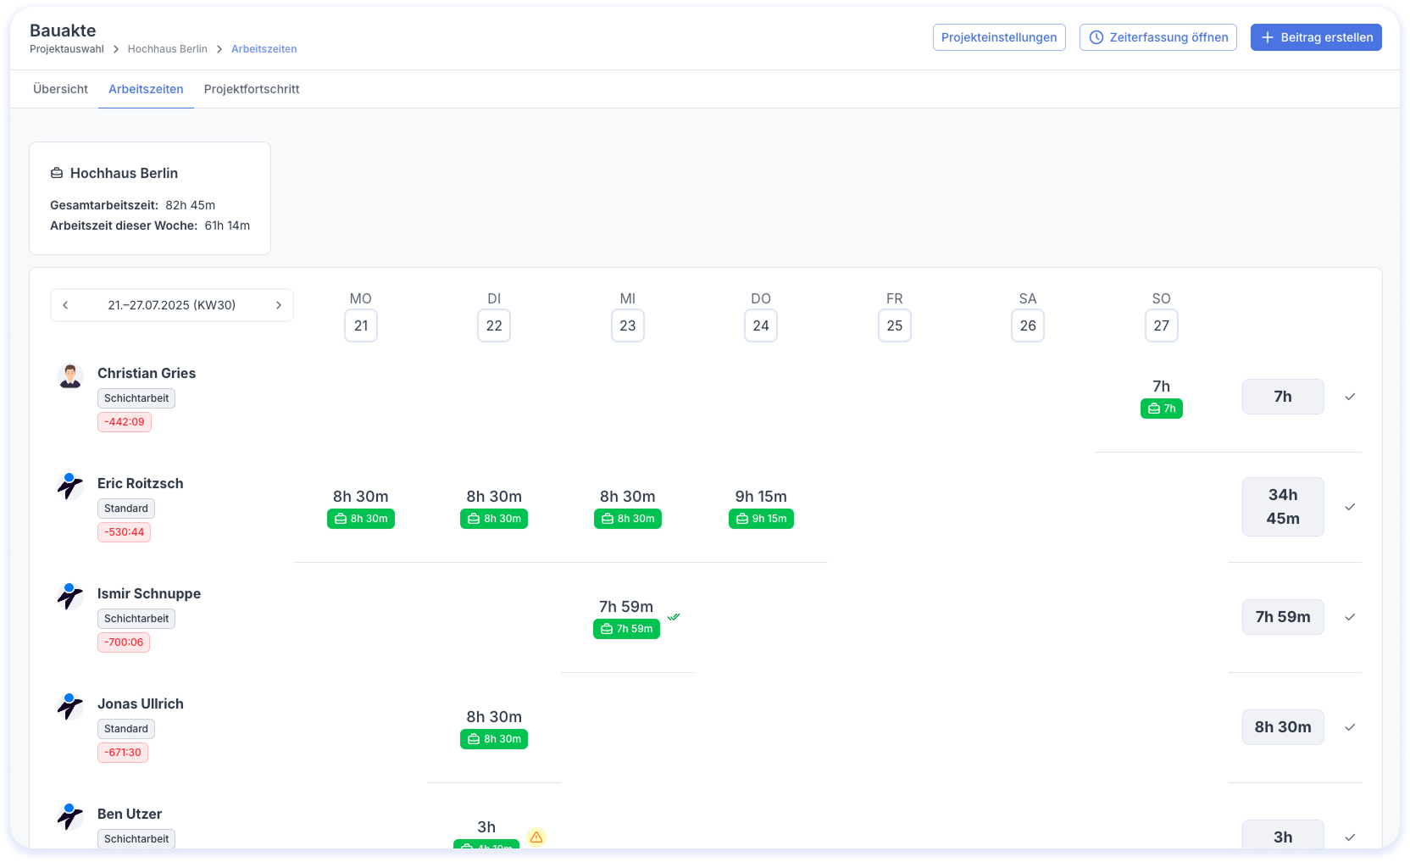Click the double-check icon beside Ismir's 7h 59m

tap(674, 617)
